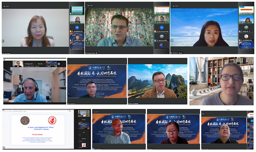Click the recording cloud icon above Francois Curtin
Screen dimensions: 256x152
(x=88, y=5)
